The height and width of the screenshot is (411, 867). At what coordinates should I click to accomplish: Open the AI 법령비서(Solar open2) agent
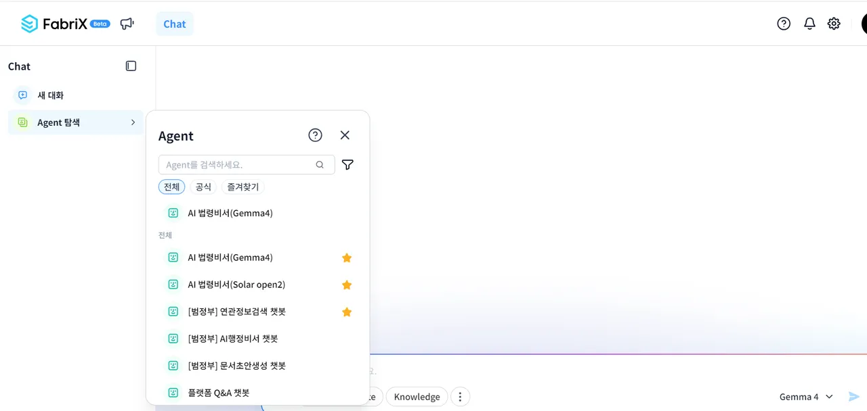(258, 285)
